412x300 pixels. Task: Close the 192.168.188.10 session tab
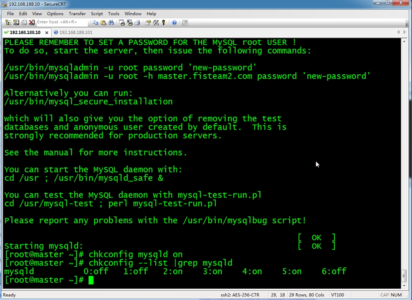coord(46,32)
